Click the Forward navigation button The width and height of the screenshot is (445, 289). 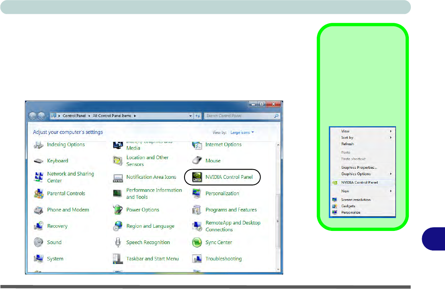click(41, 116)
